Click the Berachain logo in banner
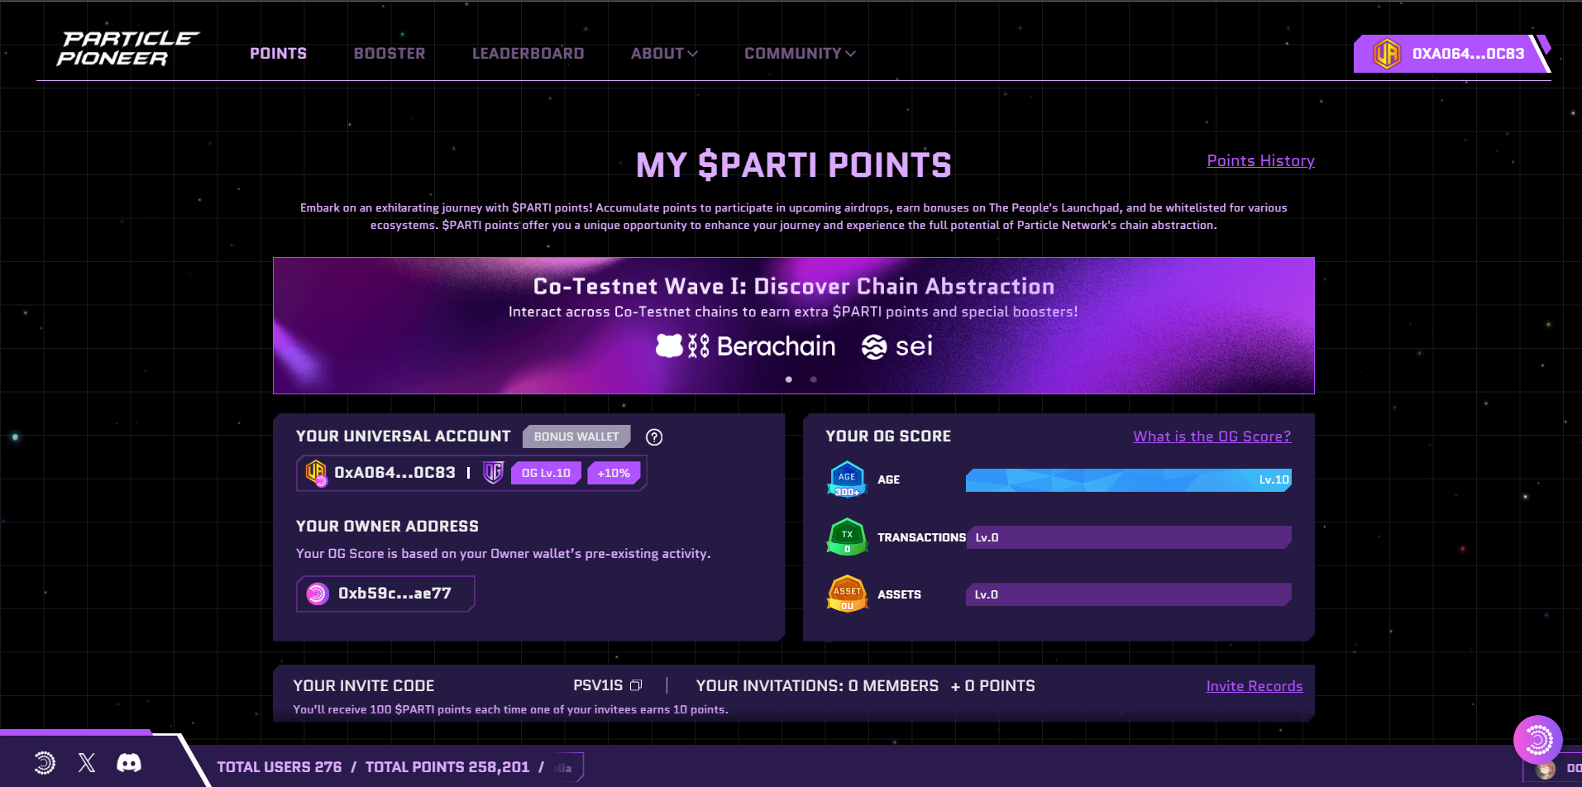Screen dimensions: 1582x787 pos(746,346)
